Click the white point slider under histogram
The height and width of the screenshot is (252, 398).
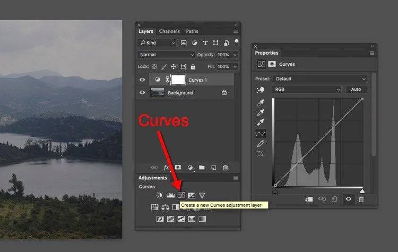pyautogui.click(x=362, y=191)
